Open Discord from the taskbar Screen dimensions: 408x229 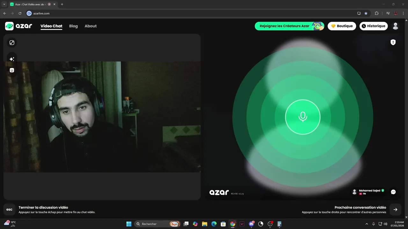click(251, 224)
